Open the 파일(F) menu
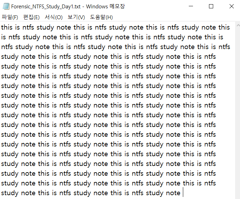 click(x=10, y=17)
